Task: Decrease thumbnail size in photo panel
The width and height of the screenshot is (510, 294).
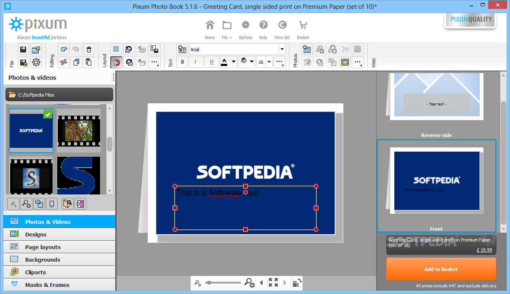Action: pos(13,204)
